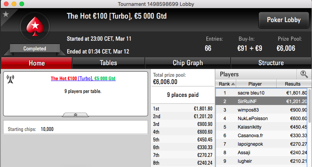This screenshot has height=167, width=312.
Task: Click the favorite star icon
Action: click(6, 14)
